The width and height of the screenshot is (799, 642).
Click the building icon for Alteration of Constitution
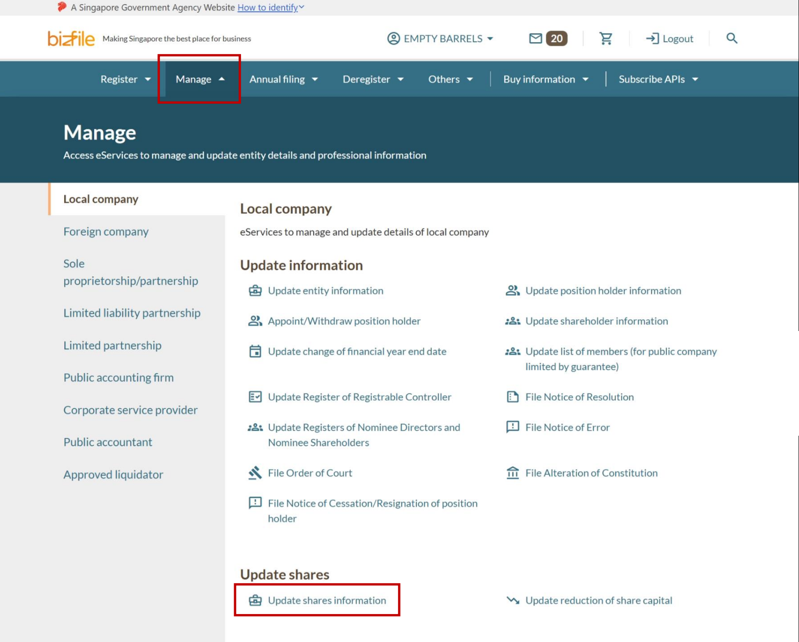[513, 473]
